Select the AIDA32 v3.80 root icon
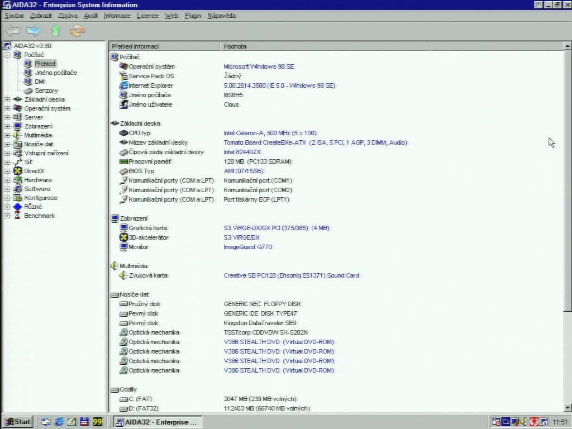 (7, 46)
